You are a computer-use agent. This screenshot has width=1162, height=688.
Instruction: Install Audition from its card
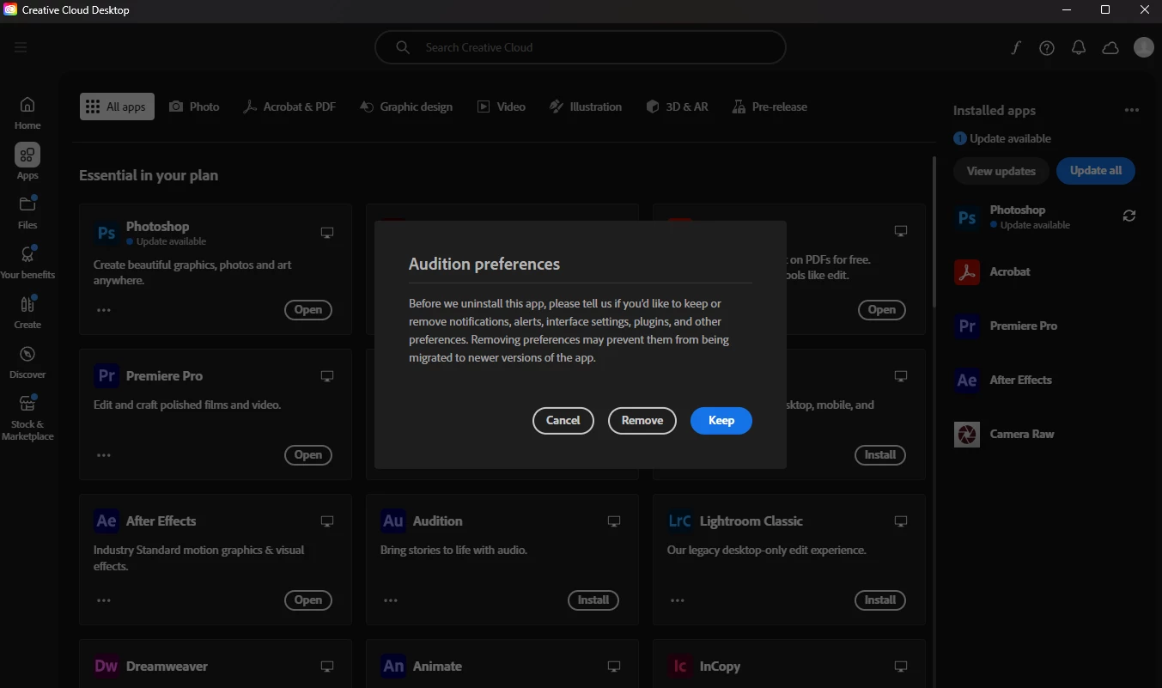593,600
